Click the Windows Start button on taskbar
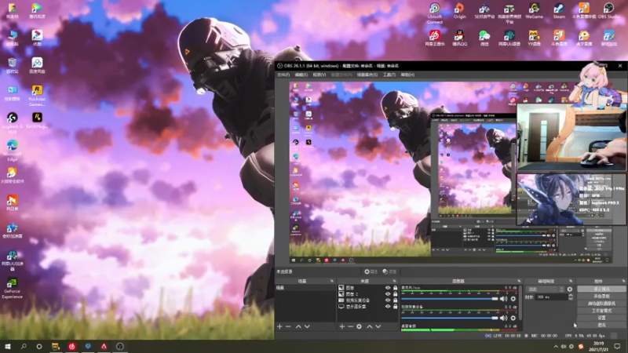 pyautogui.click(x=8, y=346)
